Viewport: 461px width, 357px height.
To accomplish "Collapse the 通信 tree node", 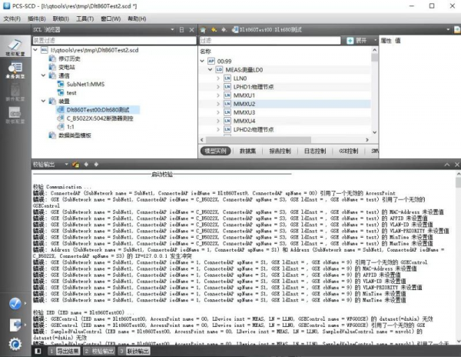I will pos(42,76).
